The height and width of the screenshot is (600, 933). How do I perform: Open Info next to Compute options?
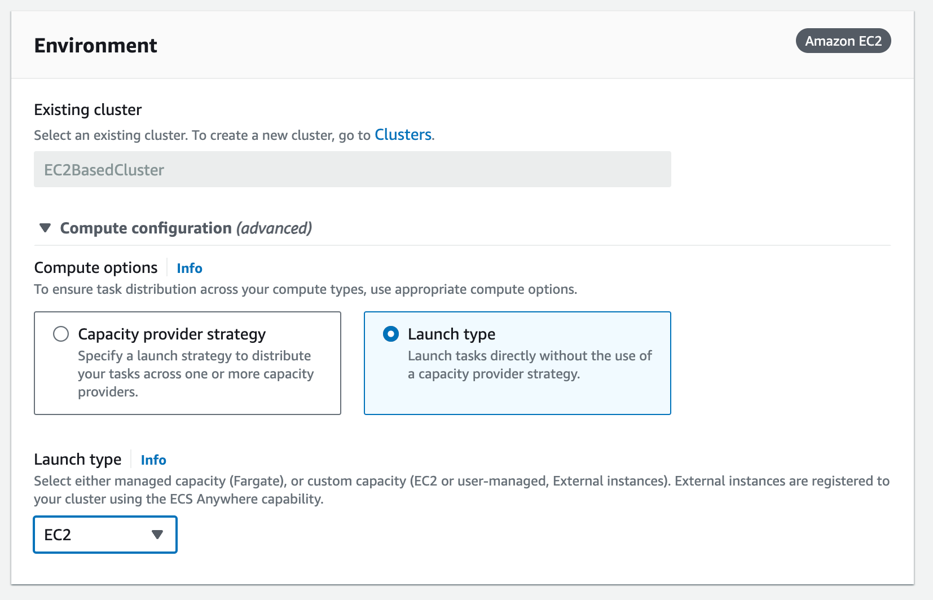[x=189, y=268]
